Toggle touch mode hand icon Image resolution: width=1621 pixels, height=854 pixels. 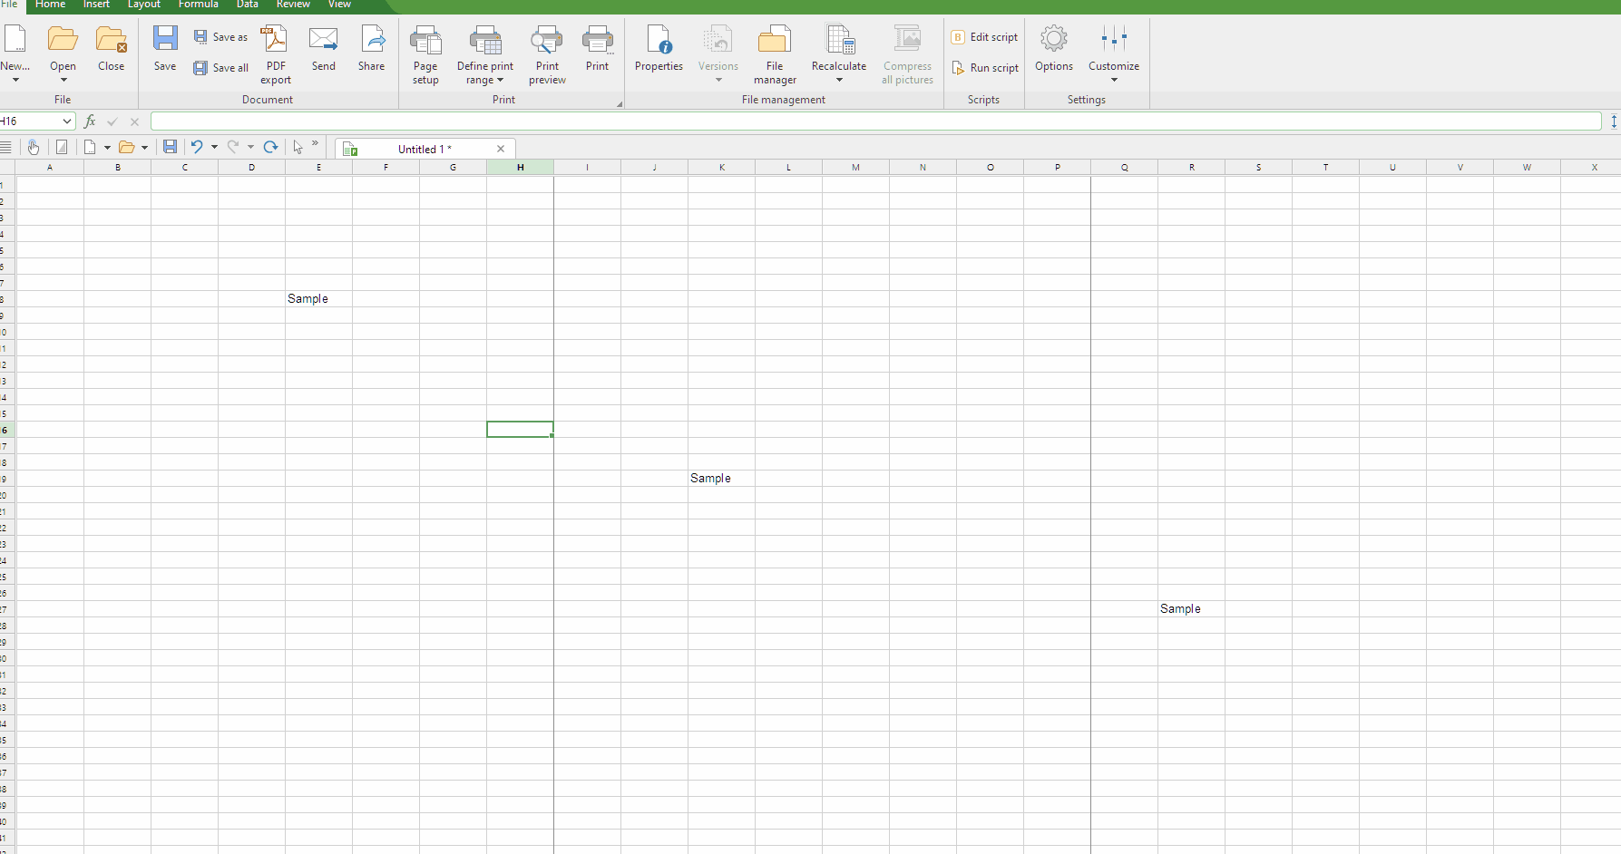pos(34,147)
